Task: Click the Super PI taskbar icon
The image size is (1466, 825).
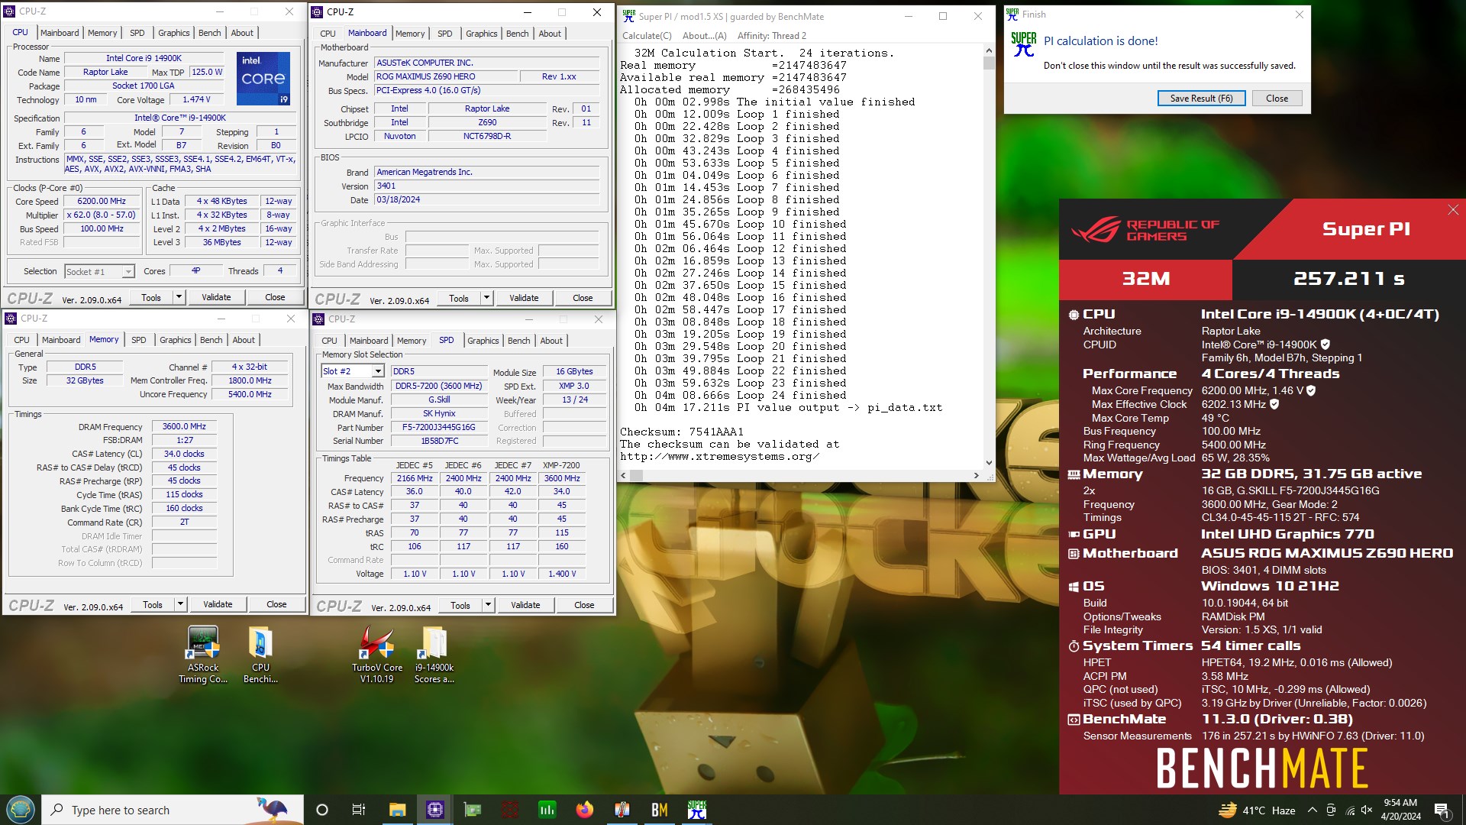Action: tap(697, 810)
